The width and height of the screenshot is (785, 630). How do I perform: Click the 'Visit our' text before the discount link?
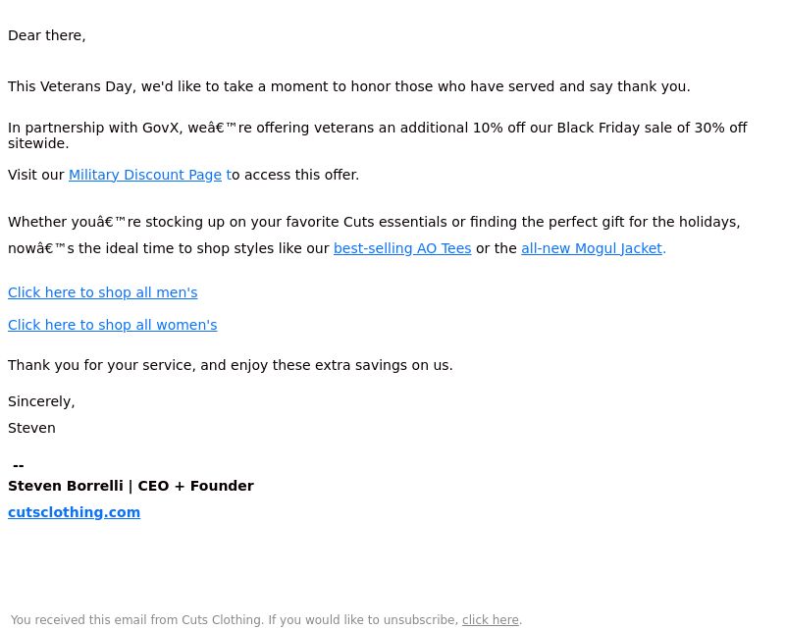click(36, 175)
